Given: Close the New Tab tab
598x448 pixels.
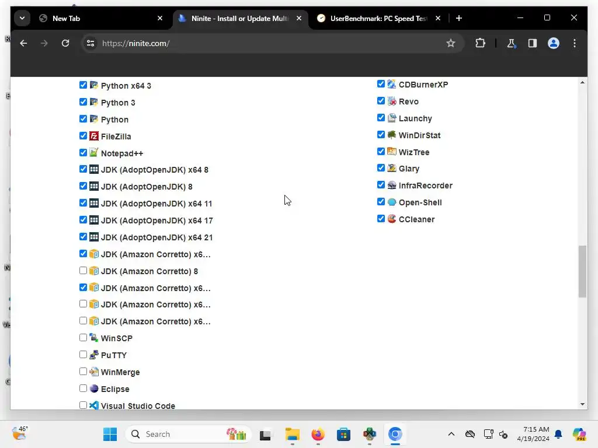Looking at the screenshot, I should click(x=160, y=18).
